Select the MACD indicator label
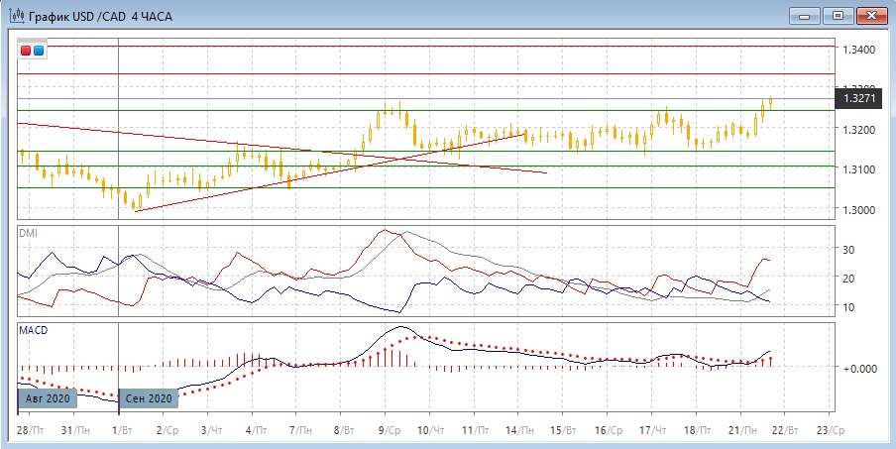This screenshot has width=896, height=449. (32, 328)
